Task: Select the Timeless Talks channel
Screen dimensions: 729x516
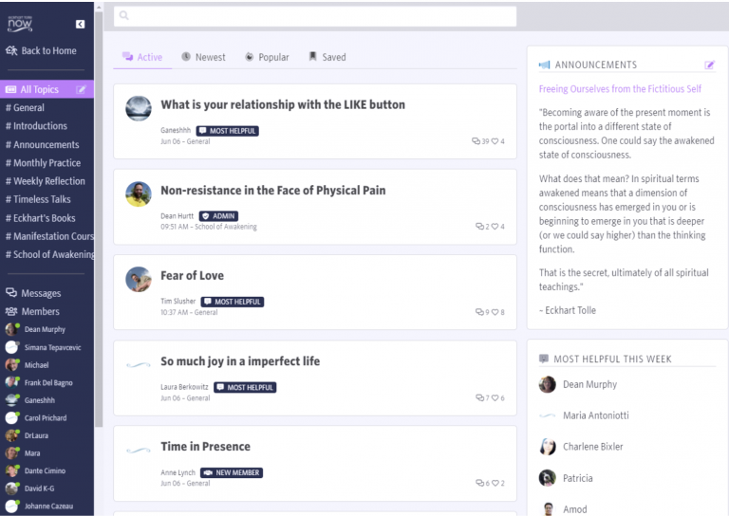Action: [42, 199]
